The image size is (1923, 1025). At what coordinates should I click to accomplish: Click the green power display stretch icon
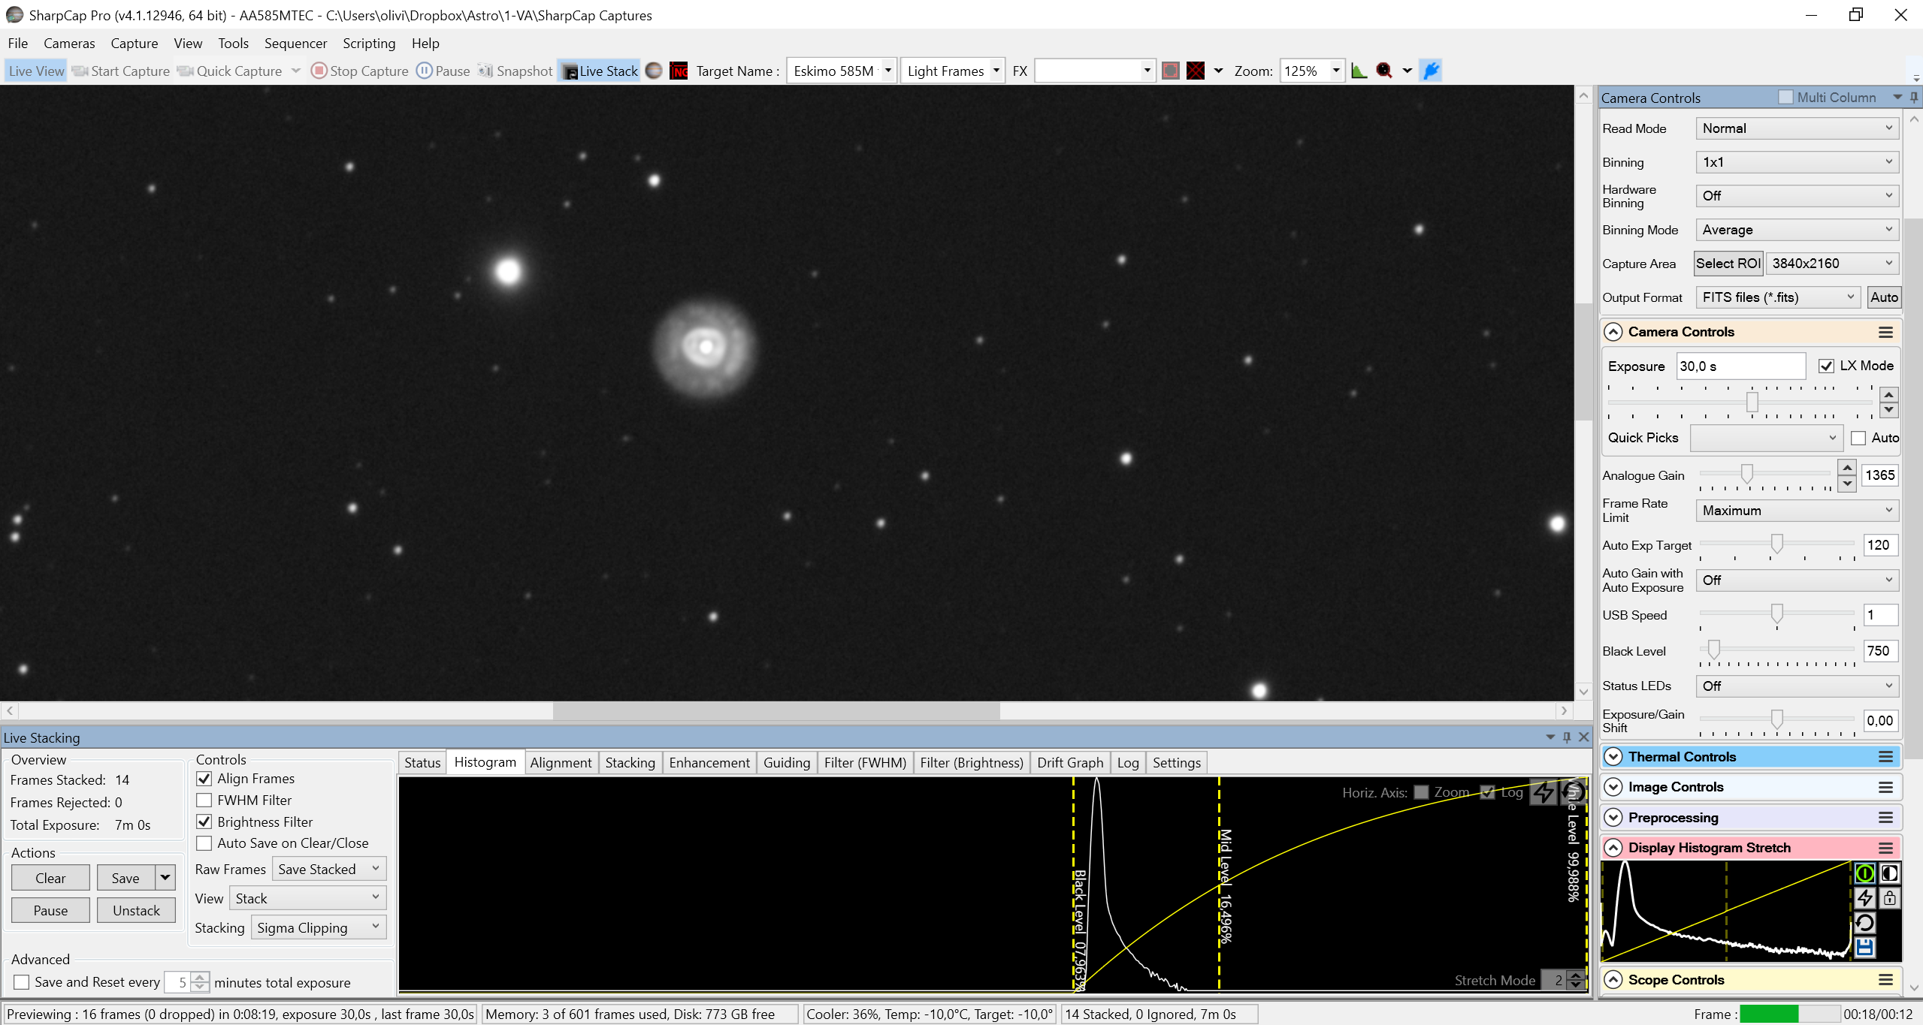[1865, 873]
